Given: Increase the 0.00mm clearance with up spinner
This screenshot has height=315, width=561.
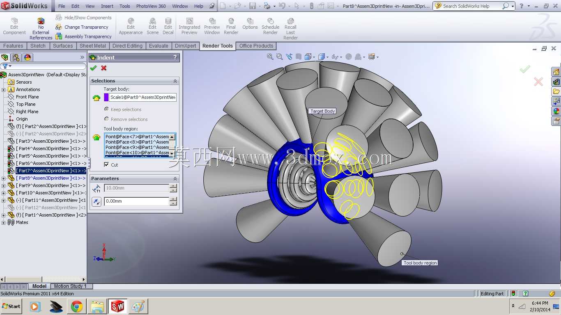Looking at the screenshot, I should 173,199.
